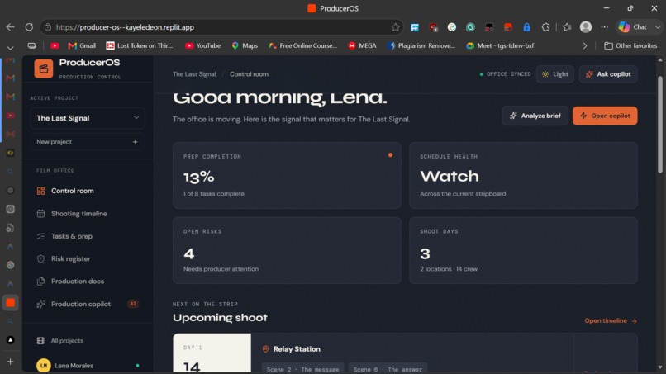Click the Ask copilot button
The width and height of the screenshot is (666, 374).
click(x=608, y=74)
